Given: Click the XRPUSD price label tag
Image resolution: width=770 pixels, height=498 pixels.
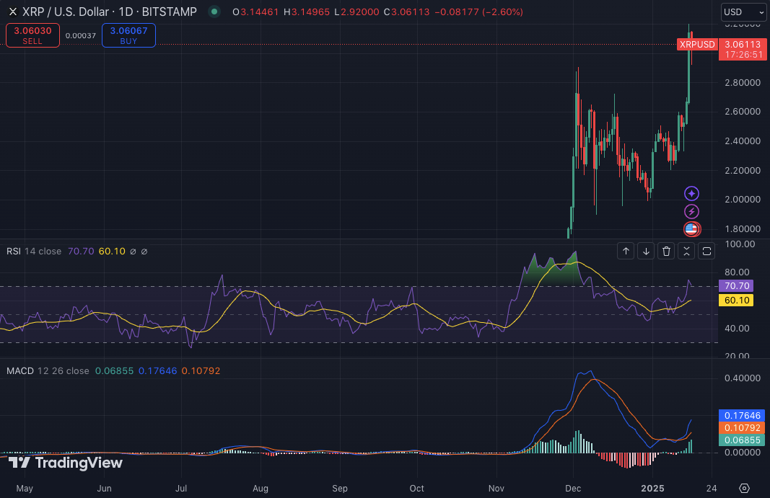Looking at the screenshot, I should [697, 45].
